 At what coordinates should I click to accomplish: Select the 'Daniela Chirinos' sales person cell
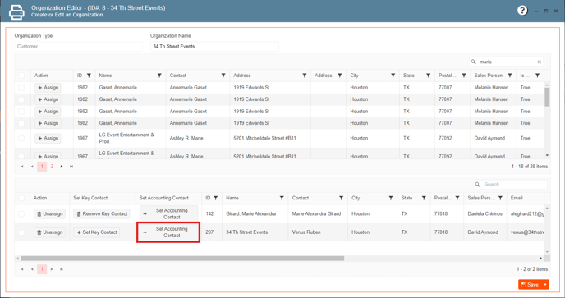(x=485, y=214)
